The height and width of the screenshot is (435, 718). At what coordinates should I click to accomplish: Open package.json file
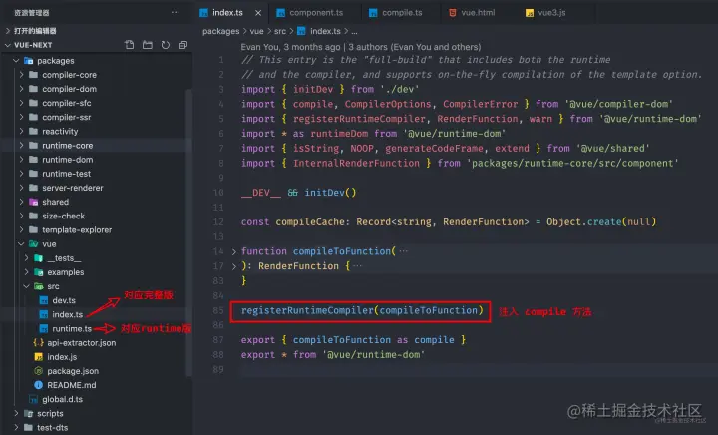[73, 371]
